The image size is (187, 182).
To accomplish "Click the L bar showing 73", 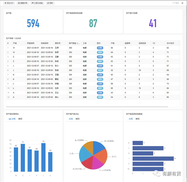I will tap(43, 157).
